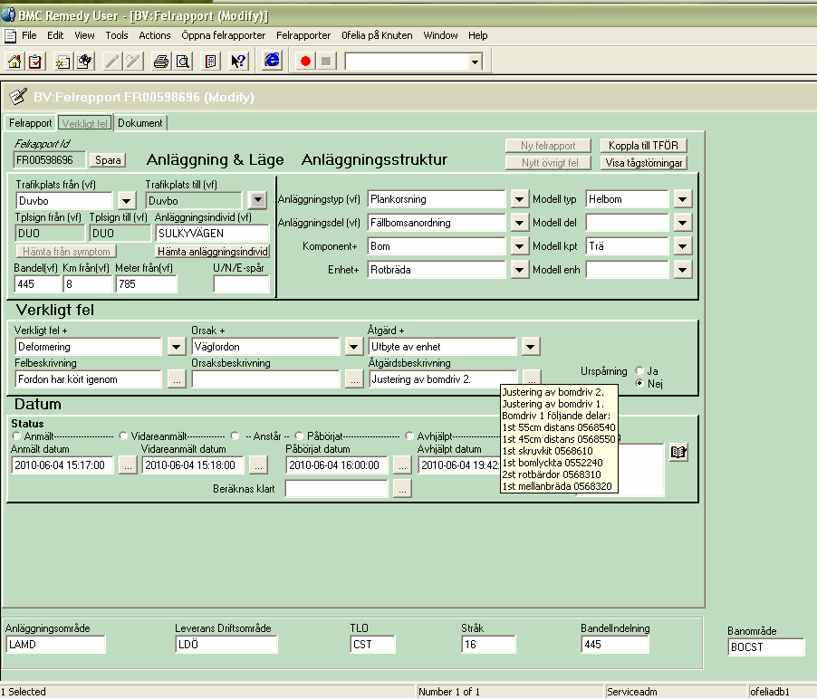Screen dimensions: 817x699
Task: Select the Anmält status radio button
Action: tap(16, 436)
